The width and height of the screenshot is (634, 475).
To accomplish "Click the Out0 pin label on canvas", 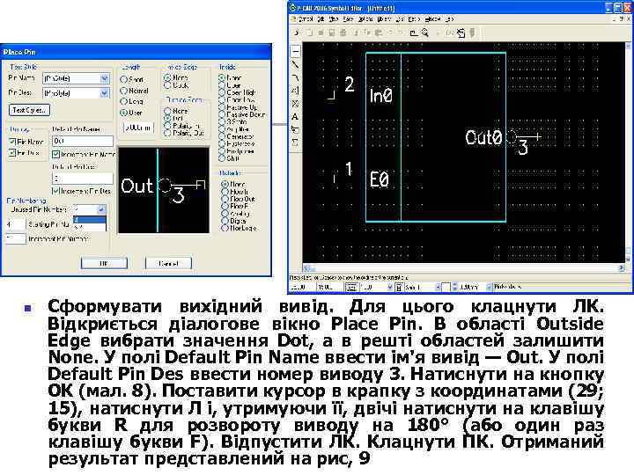I will click(483, 138).
